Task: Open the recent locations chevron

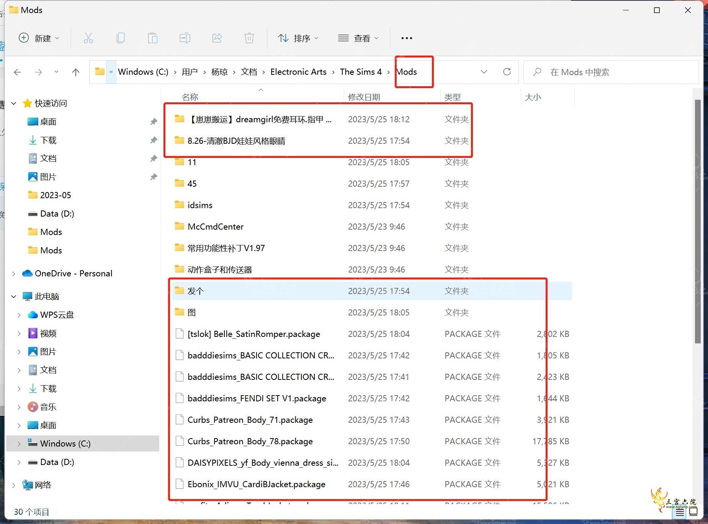Action: (x=56, y=72)
